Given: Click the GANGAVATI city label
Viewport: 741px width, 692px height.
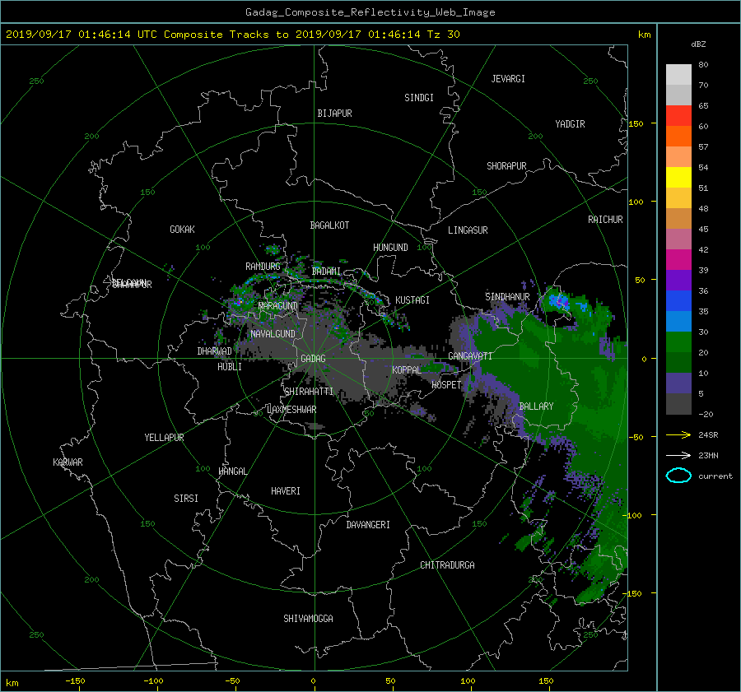Looking at the screenshot, I should pos(470,355).
